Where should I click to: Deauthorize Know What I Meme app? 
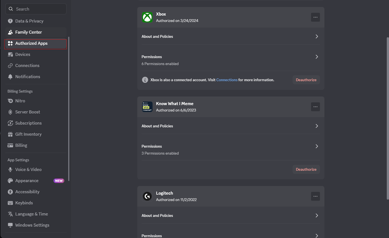coord(306,169)
